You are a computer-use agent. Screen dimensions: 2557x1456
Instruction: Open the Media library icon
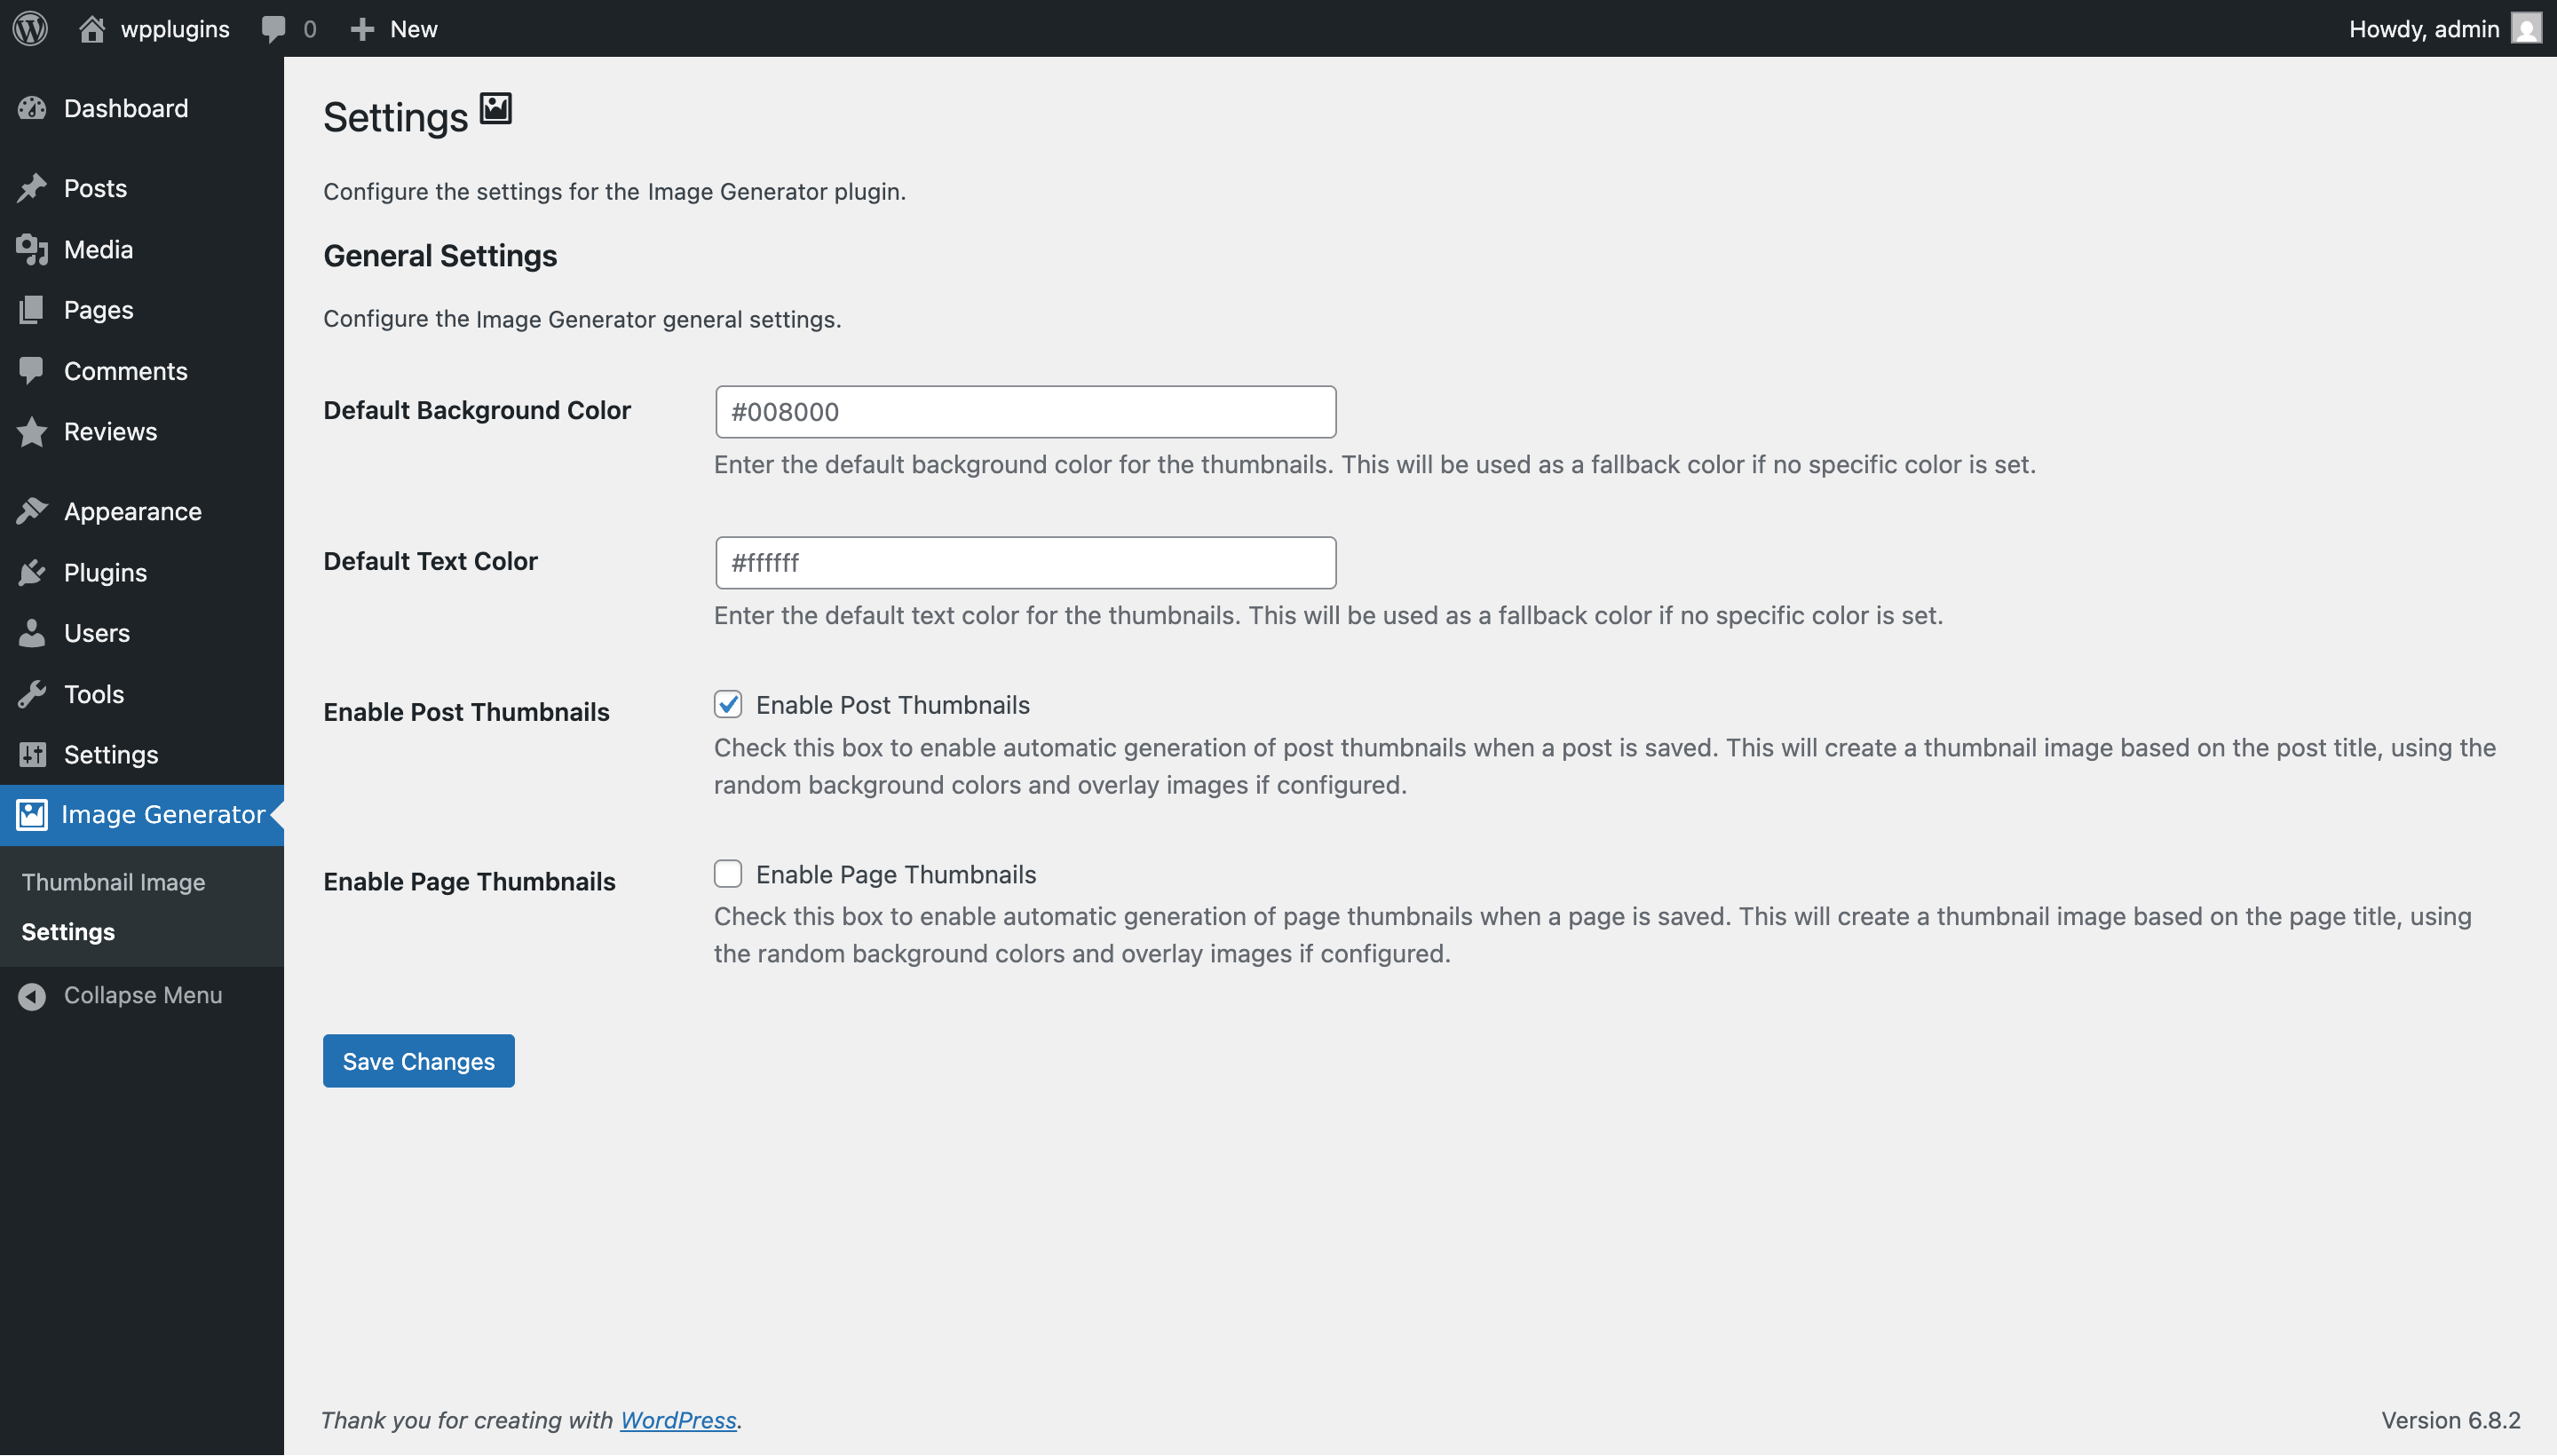pyautogui.click(x=33, y=249)
